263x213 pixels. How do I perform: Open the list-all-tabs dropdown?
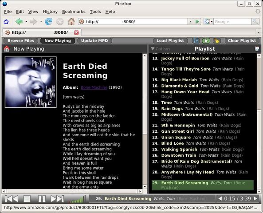[x=259, y=32]
